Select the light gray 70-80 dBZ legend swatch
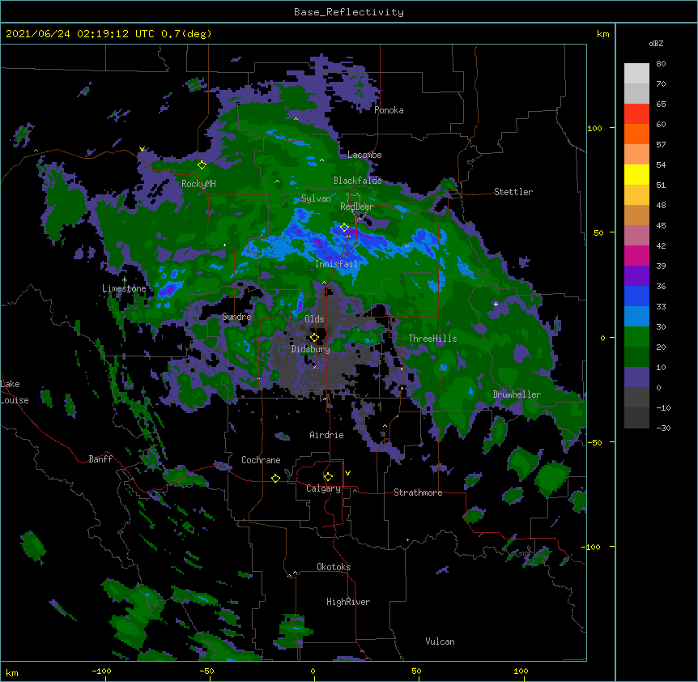The height and width of the screenshot is (682, 698). click(x=636, y=74)
